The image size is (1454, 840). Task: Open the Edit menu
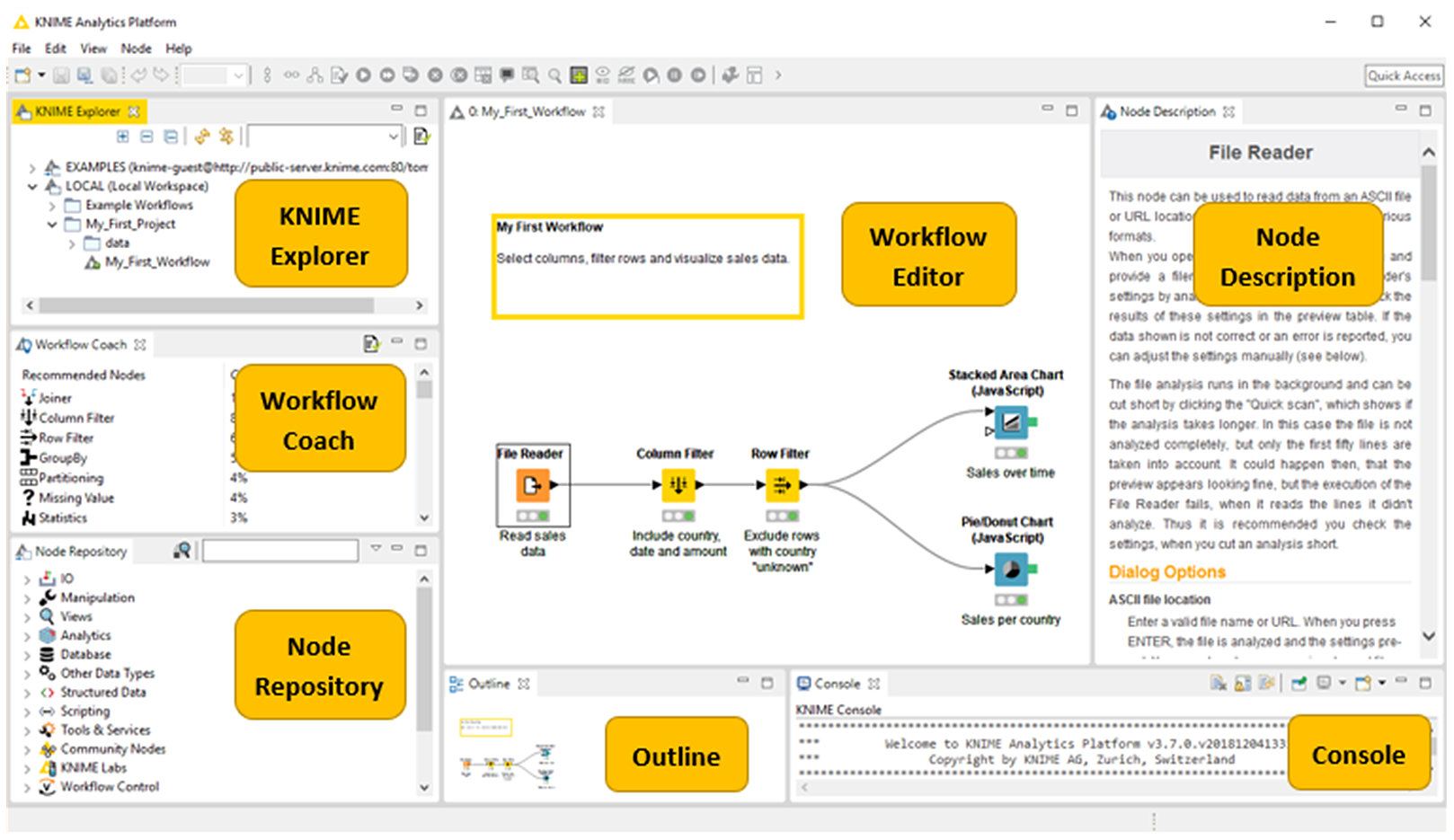pos(56,49)
